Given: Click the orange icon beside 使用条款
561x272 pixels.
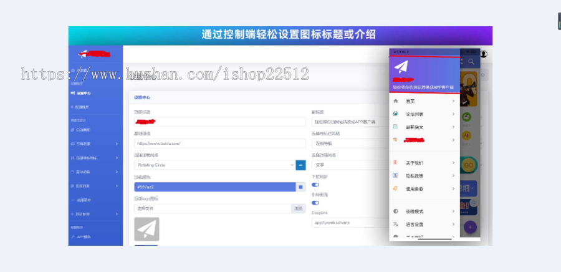Looking at the screenshot, I should pyautogui.click(x=395, y=188).
